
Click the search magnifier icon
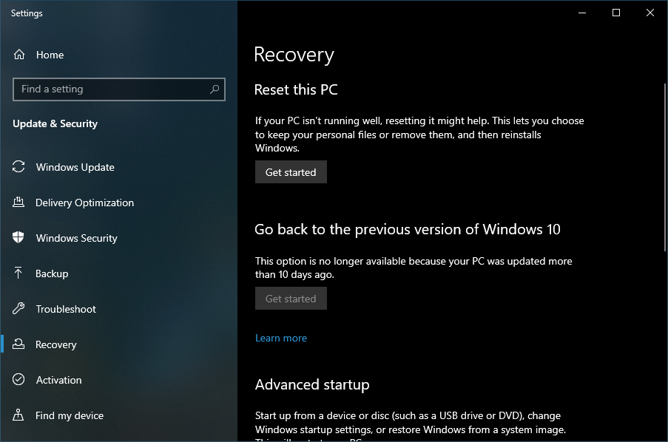click(x=215, y=89)
